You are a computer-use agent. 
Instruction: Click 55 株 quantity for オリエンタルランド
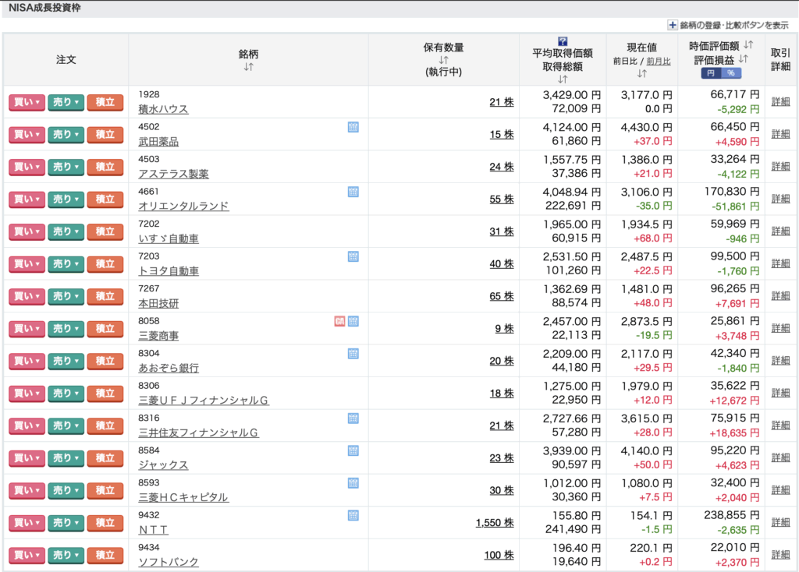(x=502, y=199)
